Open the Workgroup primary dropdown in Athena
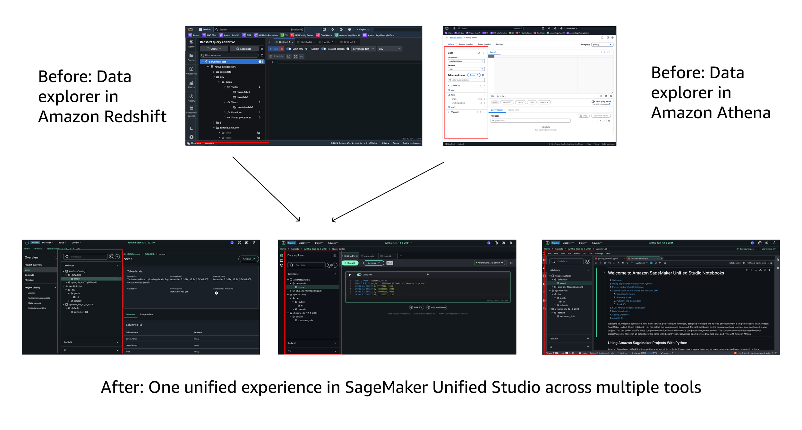This screenshot has height=430, width=802. pos(602,45)
